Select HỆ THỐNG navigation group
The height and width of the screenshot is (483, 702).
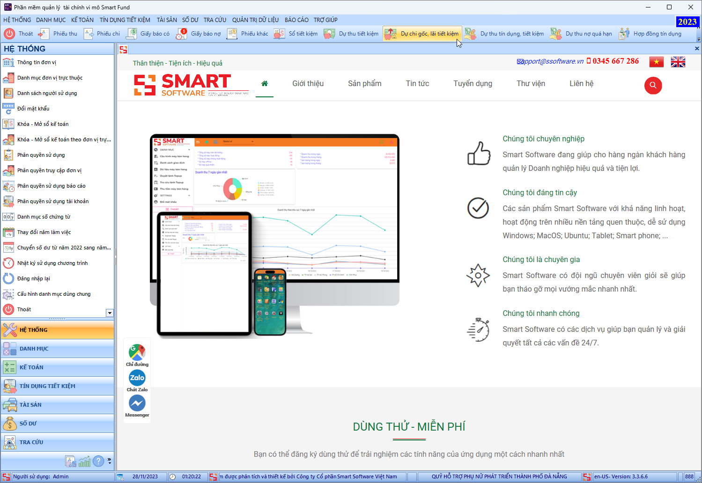click(57, 330)
